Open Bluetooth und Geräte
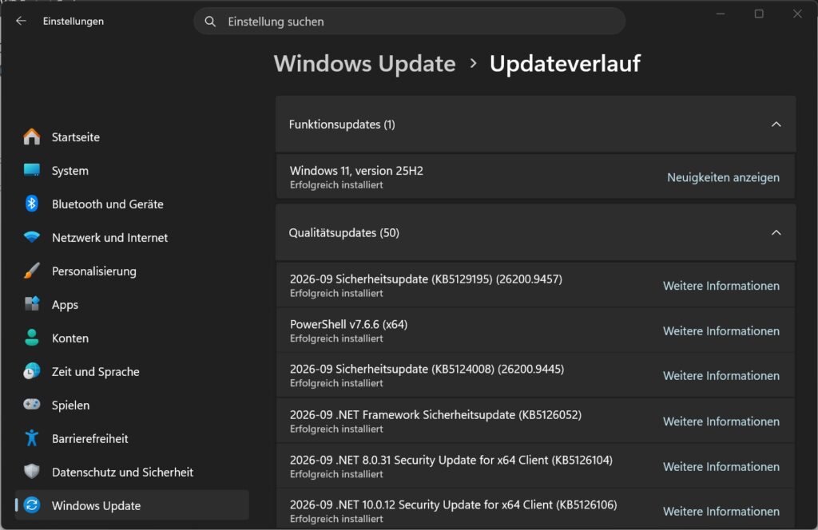Image resolution: width=818 pixels, height=530 pixels. [132, 204]
